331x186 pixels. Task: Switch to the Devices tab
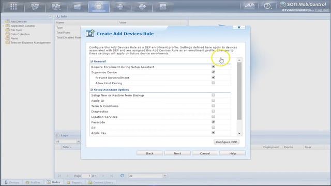tap(12, 182)
